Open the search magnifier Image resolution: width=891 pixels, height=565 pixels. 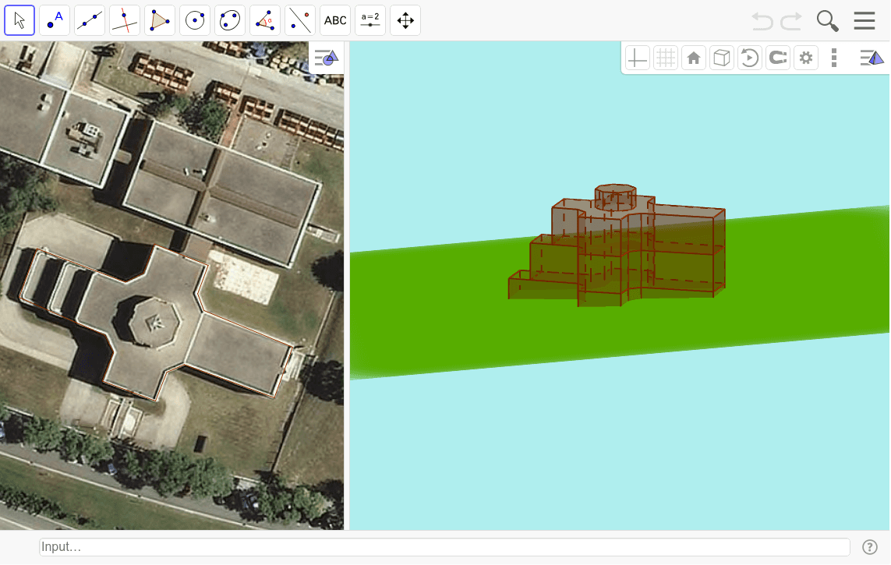827,21
